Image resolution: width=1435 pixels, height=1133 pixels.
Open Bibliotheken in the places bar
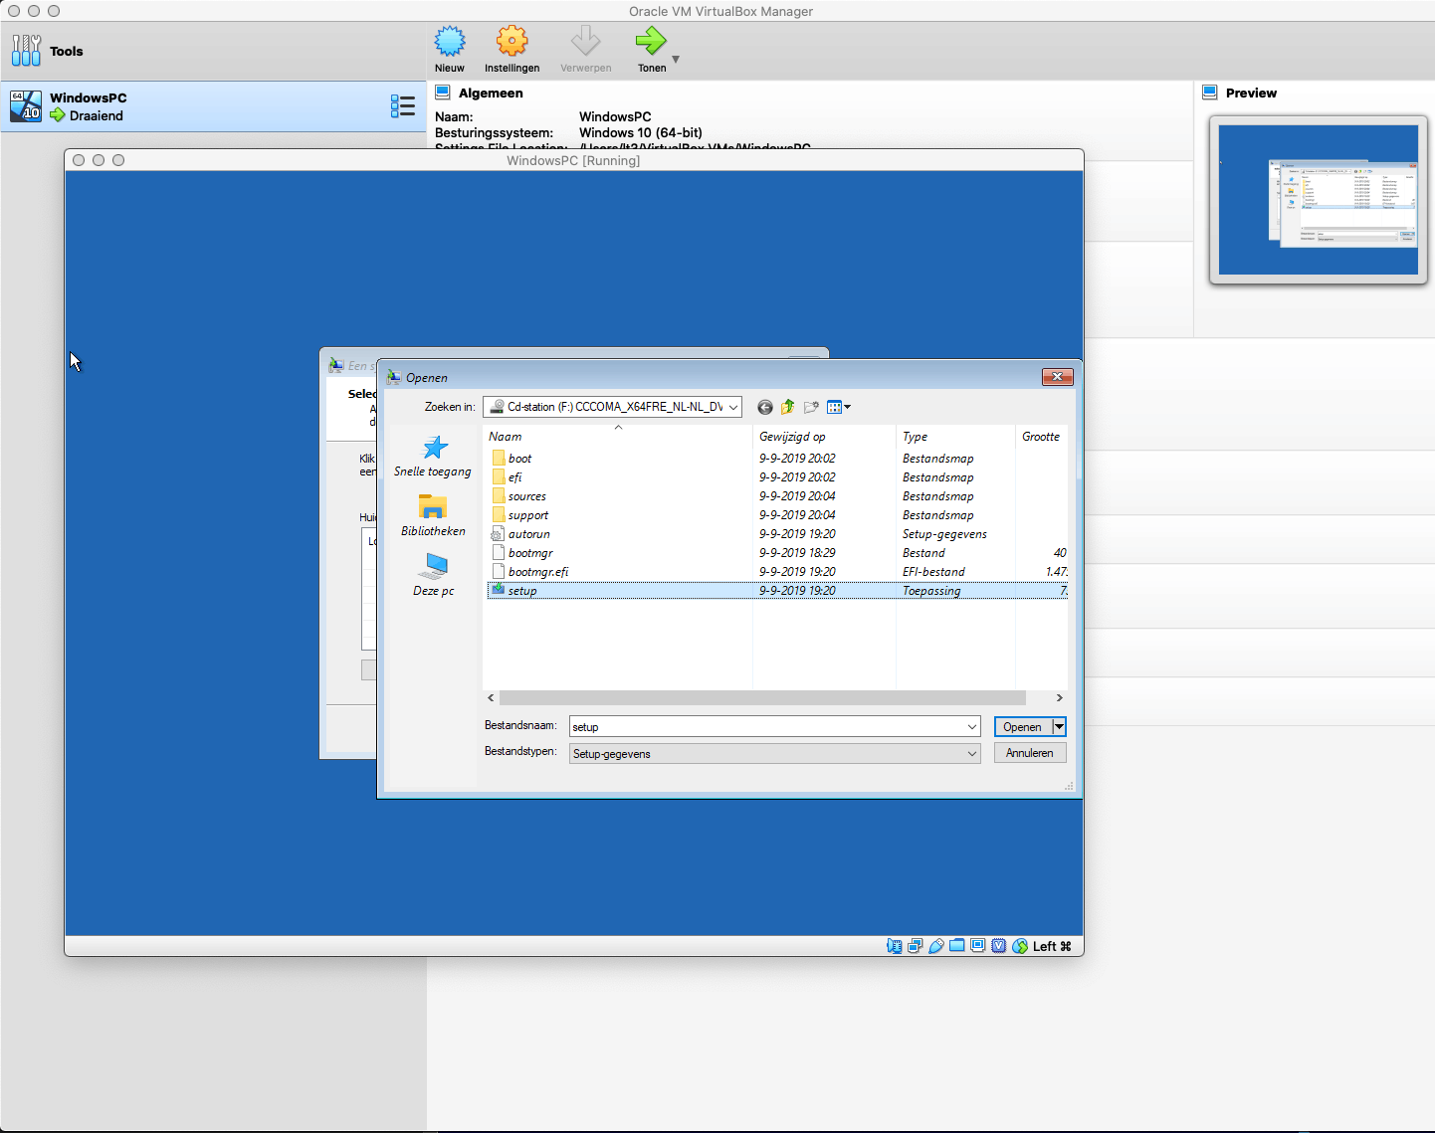(x=433, y=516)
